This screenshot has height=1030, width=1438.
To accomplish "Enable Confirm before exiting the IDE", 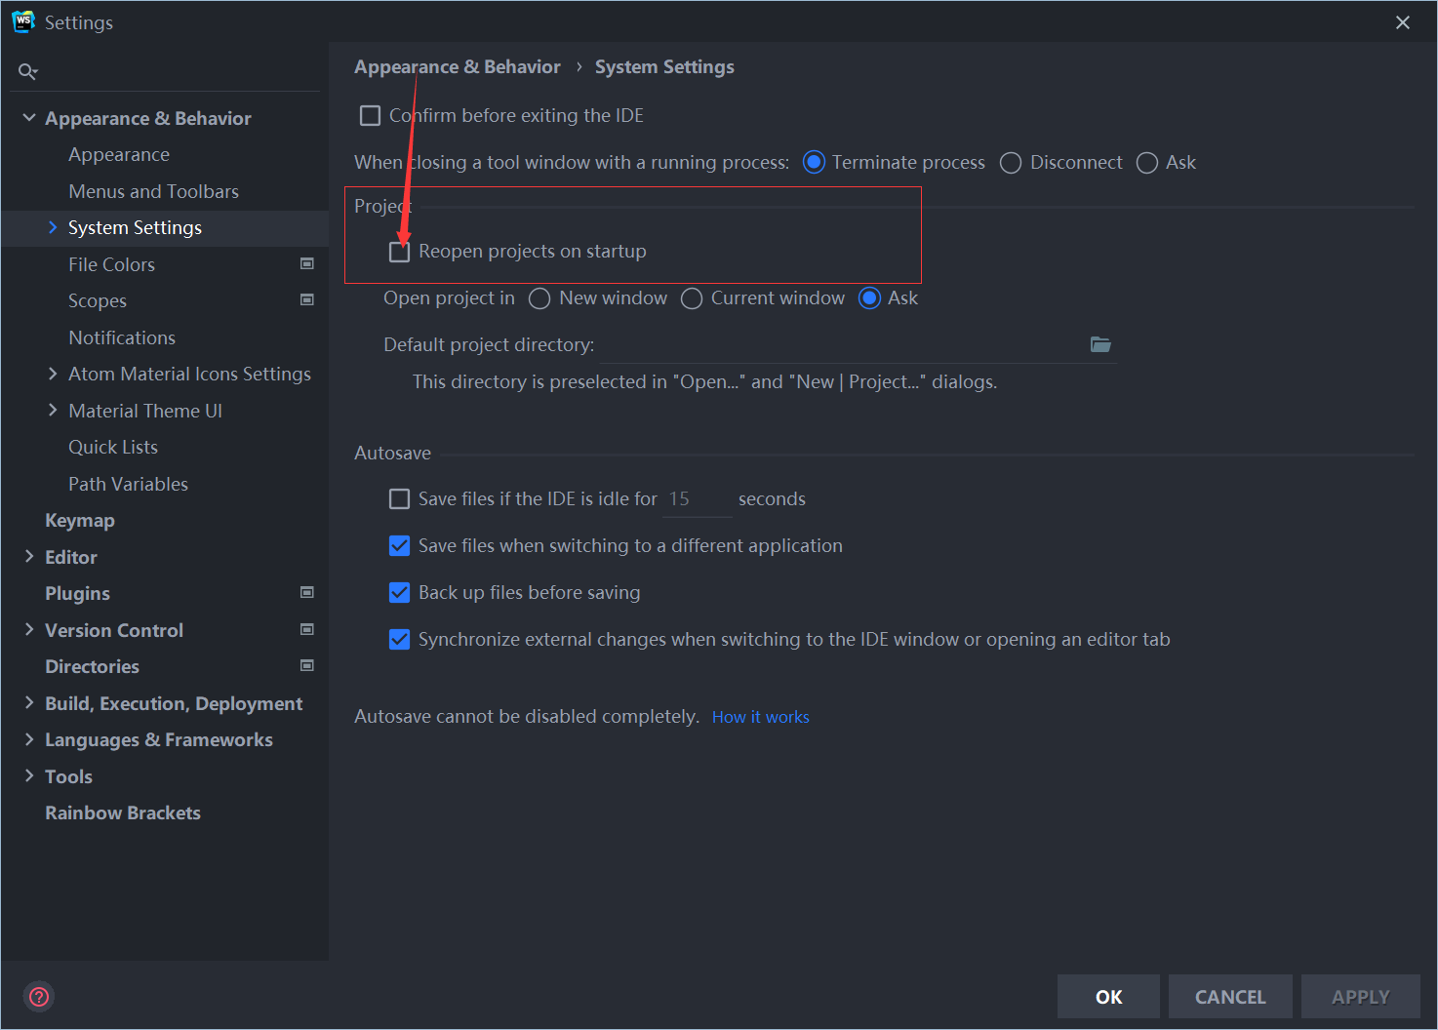I will pyautogui.click(x=370, y=115).
